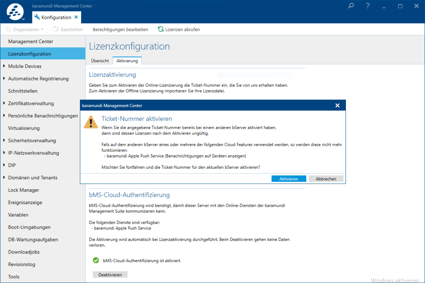Expand the Sicherheitsverwaltung node
Screen dimensions: 425x283
[4, 140]
